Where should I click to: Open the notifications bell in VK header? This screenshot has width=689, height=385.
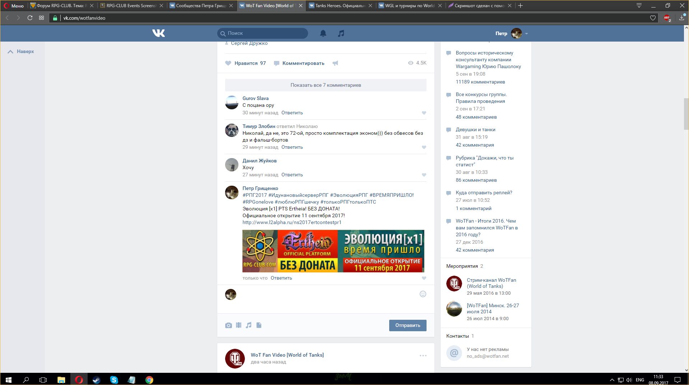(x=323, y=33)
